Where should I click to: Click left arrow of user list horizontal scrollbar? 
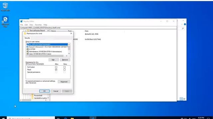pyautogui.click(x=27, y=56)
